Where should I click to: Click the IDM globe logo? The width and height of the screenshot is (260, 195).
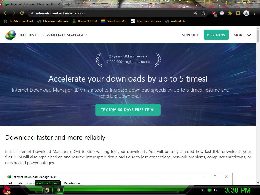(10, 35)
